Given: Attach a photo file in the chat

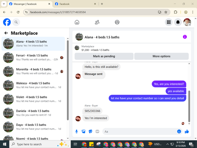Looking at the screenshot, I should coord(84,131).
